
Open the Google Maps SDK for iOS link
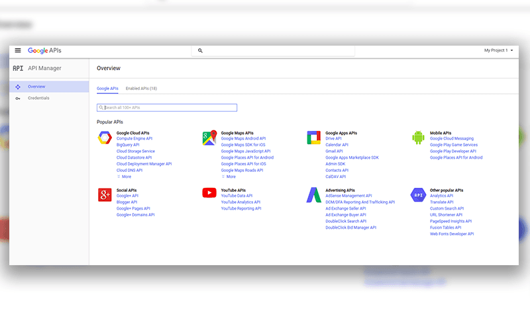pyautogui.click(x=243, y=145)
